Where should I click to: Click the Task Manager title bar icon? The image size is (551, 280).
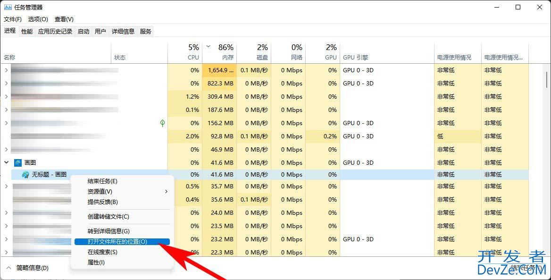point(8,7)
